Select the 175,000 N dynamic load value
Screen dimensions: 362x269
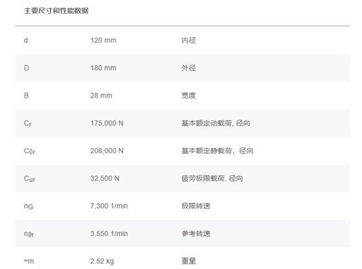[107, 123]
